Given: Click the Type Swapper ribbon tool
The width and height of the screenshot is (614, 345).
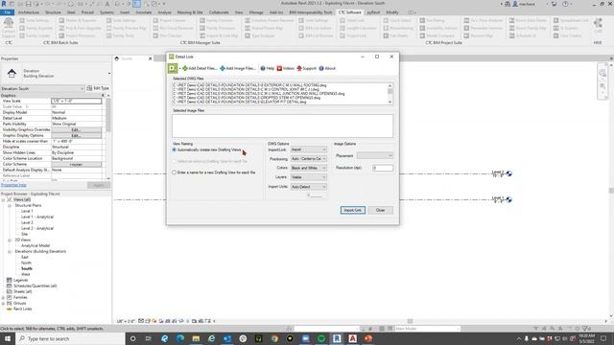Looking at the screenshot, I should pos(260,35).
